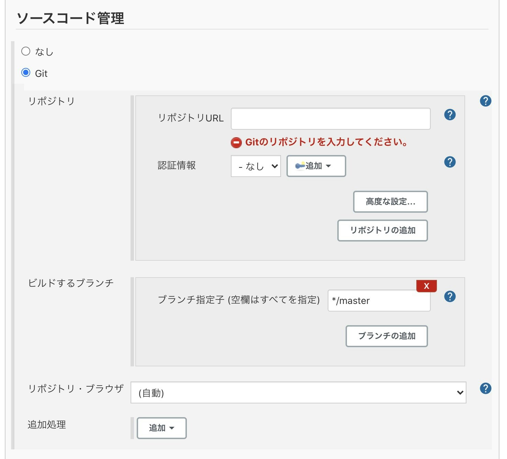The height and width of the screenshot is (459, 507).
Task: Click the ブランチの追加 button
Action: (x=386, y=336)
